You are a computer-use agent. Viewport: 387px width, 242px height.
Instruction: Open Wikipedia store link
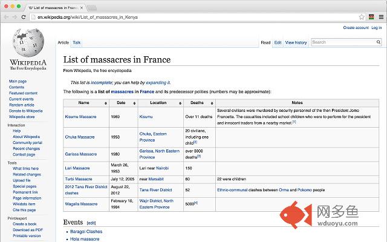click(22, 117)
